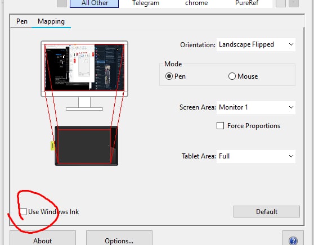This screenshot has height=245, width=314.
Task: Click the Default button
Action: (267, 212)
